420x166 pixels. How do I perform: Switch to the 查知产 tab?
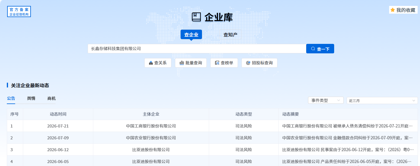click(230, 35)
